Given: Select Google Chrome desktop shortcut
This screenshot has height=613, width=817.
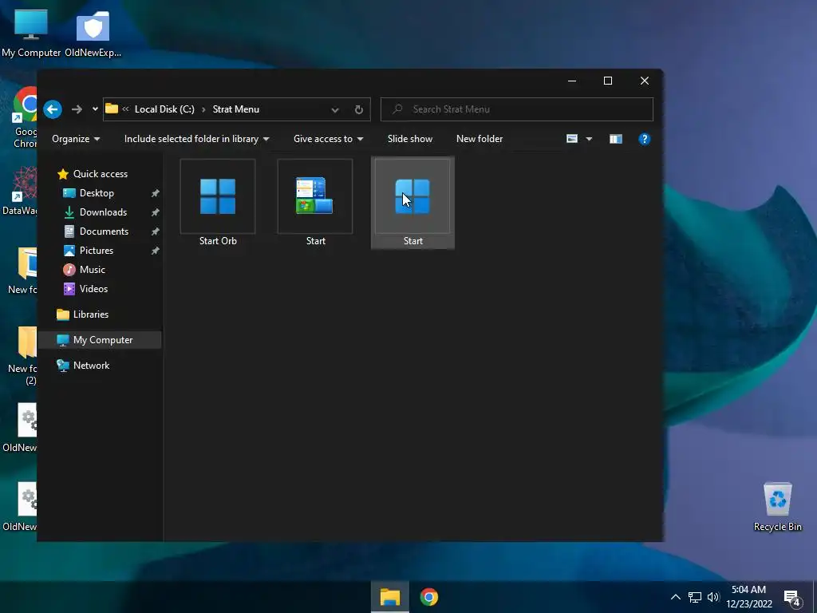Looking at the screenshot, I should (25, 118).
